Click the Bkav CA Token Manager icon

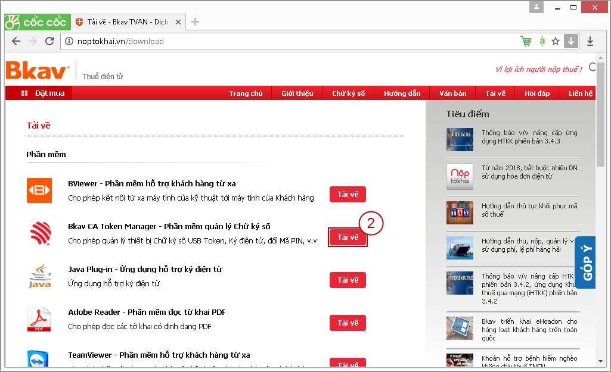39,233
